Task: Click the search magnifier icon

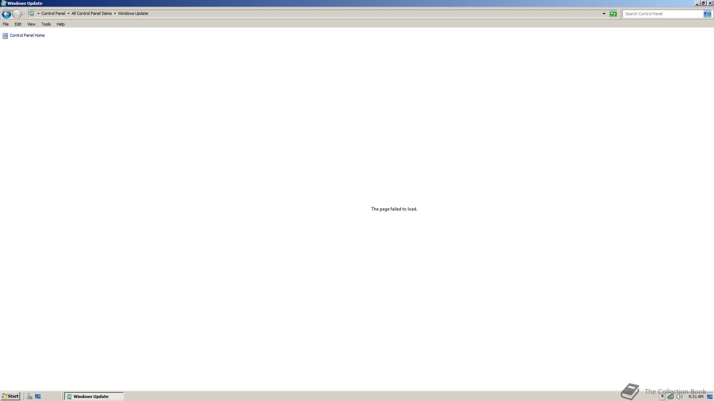Action: tap(707, 14)
